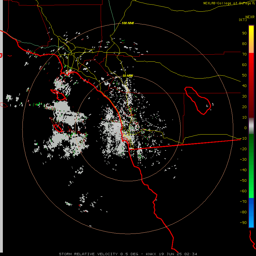This screenshot has height=256, width=256.
Task: Click the 90 value on velocity scale
Action: pos(244,33)
